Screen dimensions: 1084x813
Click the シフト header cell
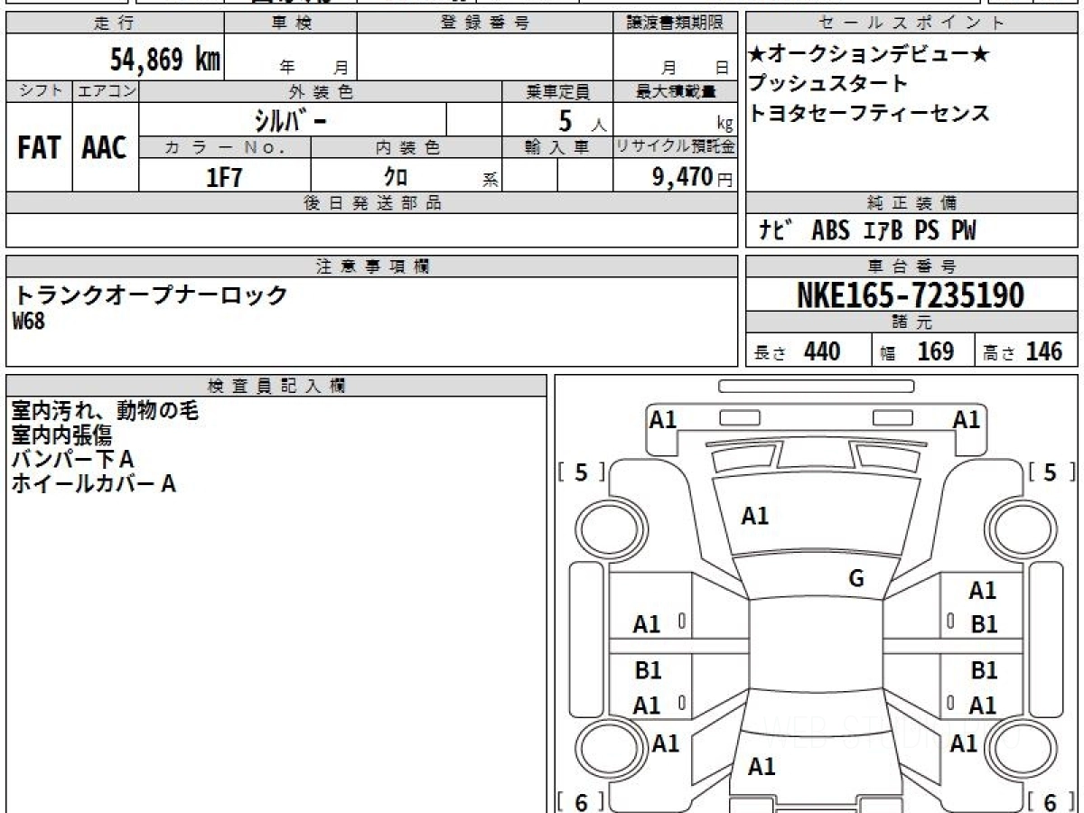[x=39, y=91]
